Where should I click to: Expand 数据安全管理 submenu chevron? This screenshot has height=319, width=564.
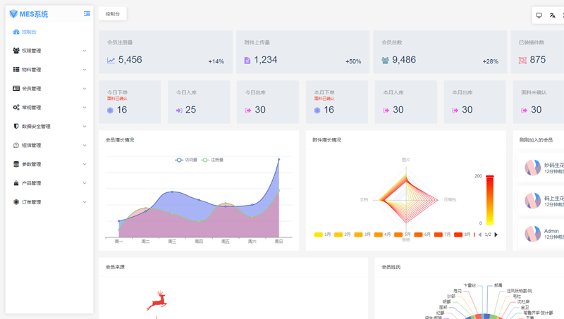(85, 127)
